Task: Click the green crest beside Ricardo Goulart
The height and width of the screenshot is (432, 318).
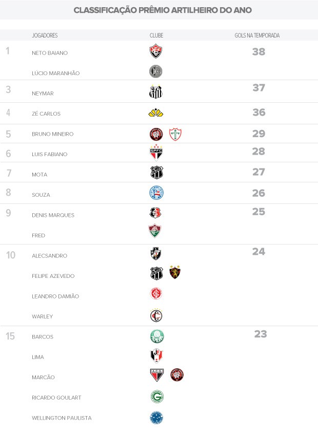Action: (156, 397)
